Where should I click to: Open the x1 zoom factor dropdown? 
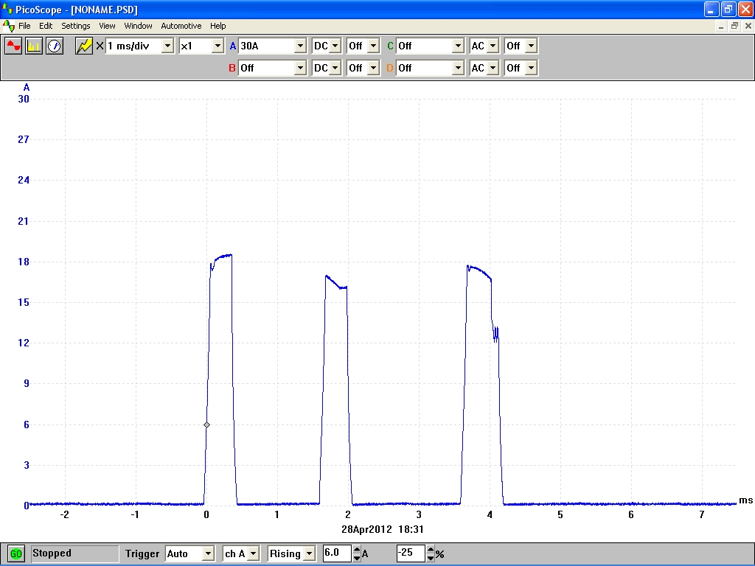[217, 46]
